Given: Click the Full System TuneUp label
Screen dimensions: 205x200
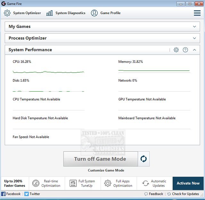Looking at the screenshot, I should 87,183.
